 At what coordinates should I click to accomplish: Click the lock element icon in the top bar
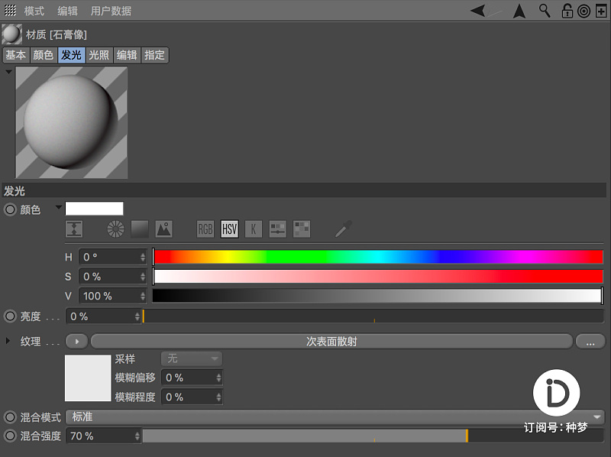pos(567,11)
